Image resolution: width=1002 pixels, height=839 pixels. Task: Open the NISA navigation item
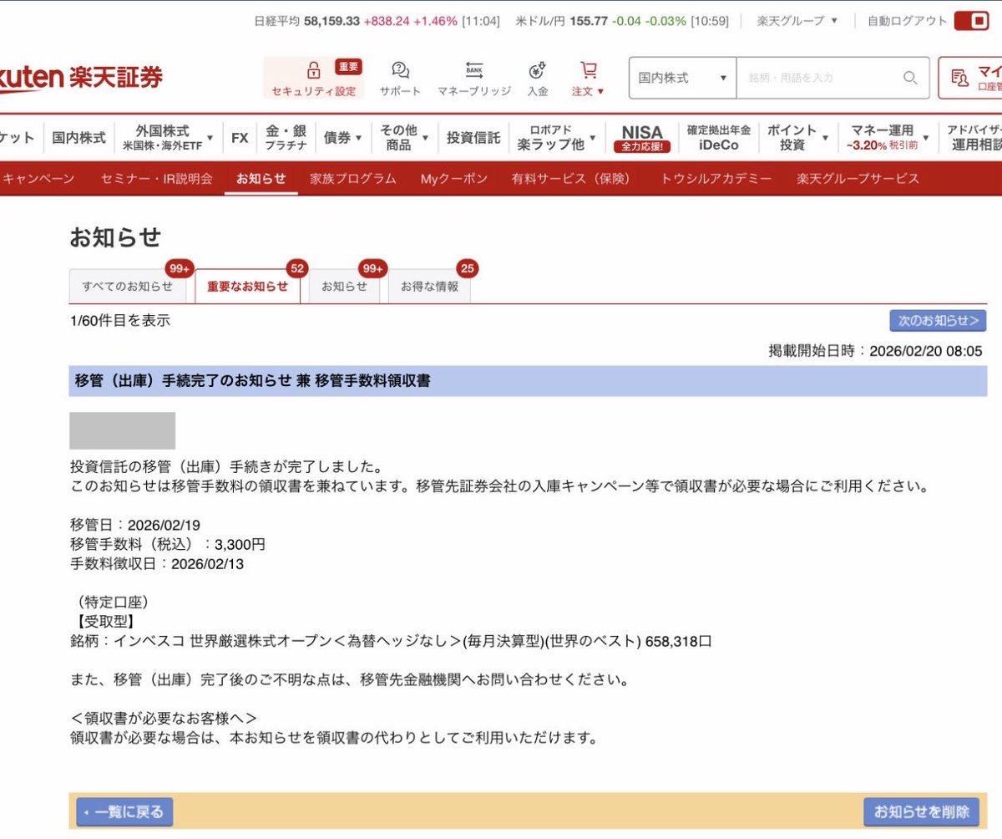pyautogui.click(x=642, y=138)
